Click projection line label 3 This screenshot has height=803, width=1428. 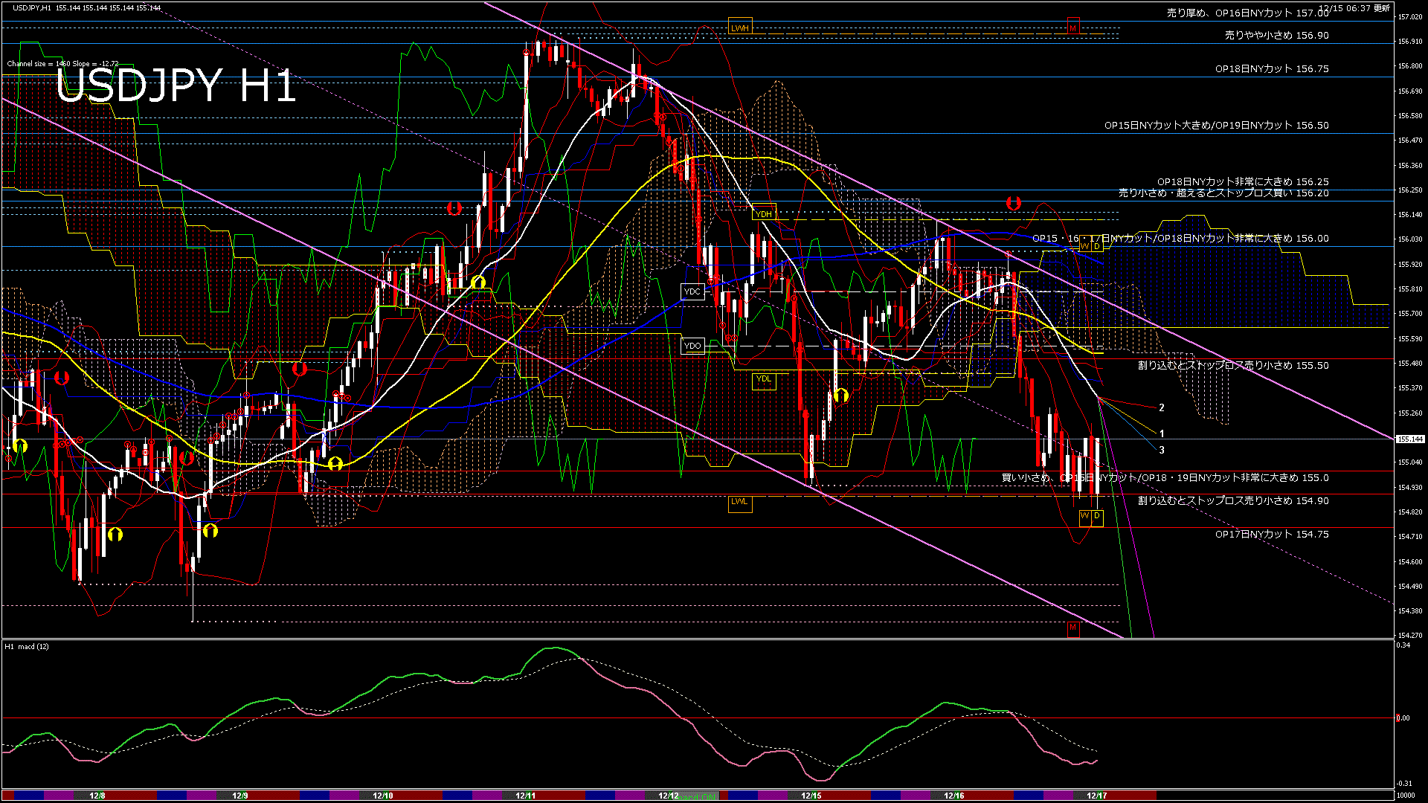(x=1162, y=451)
